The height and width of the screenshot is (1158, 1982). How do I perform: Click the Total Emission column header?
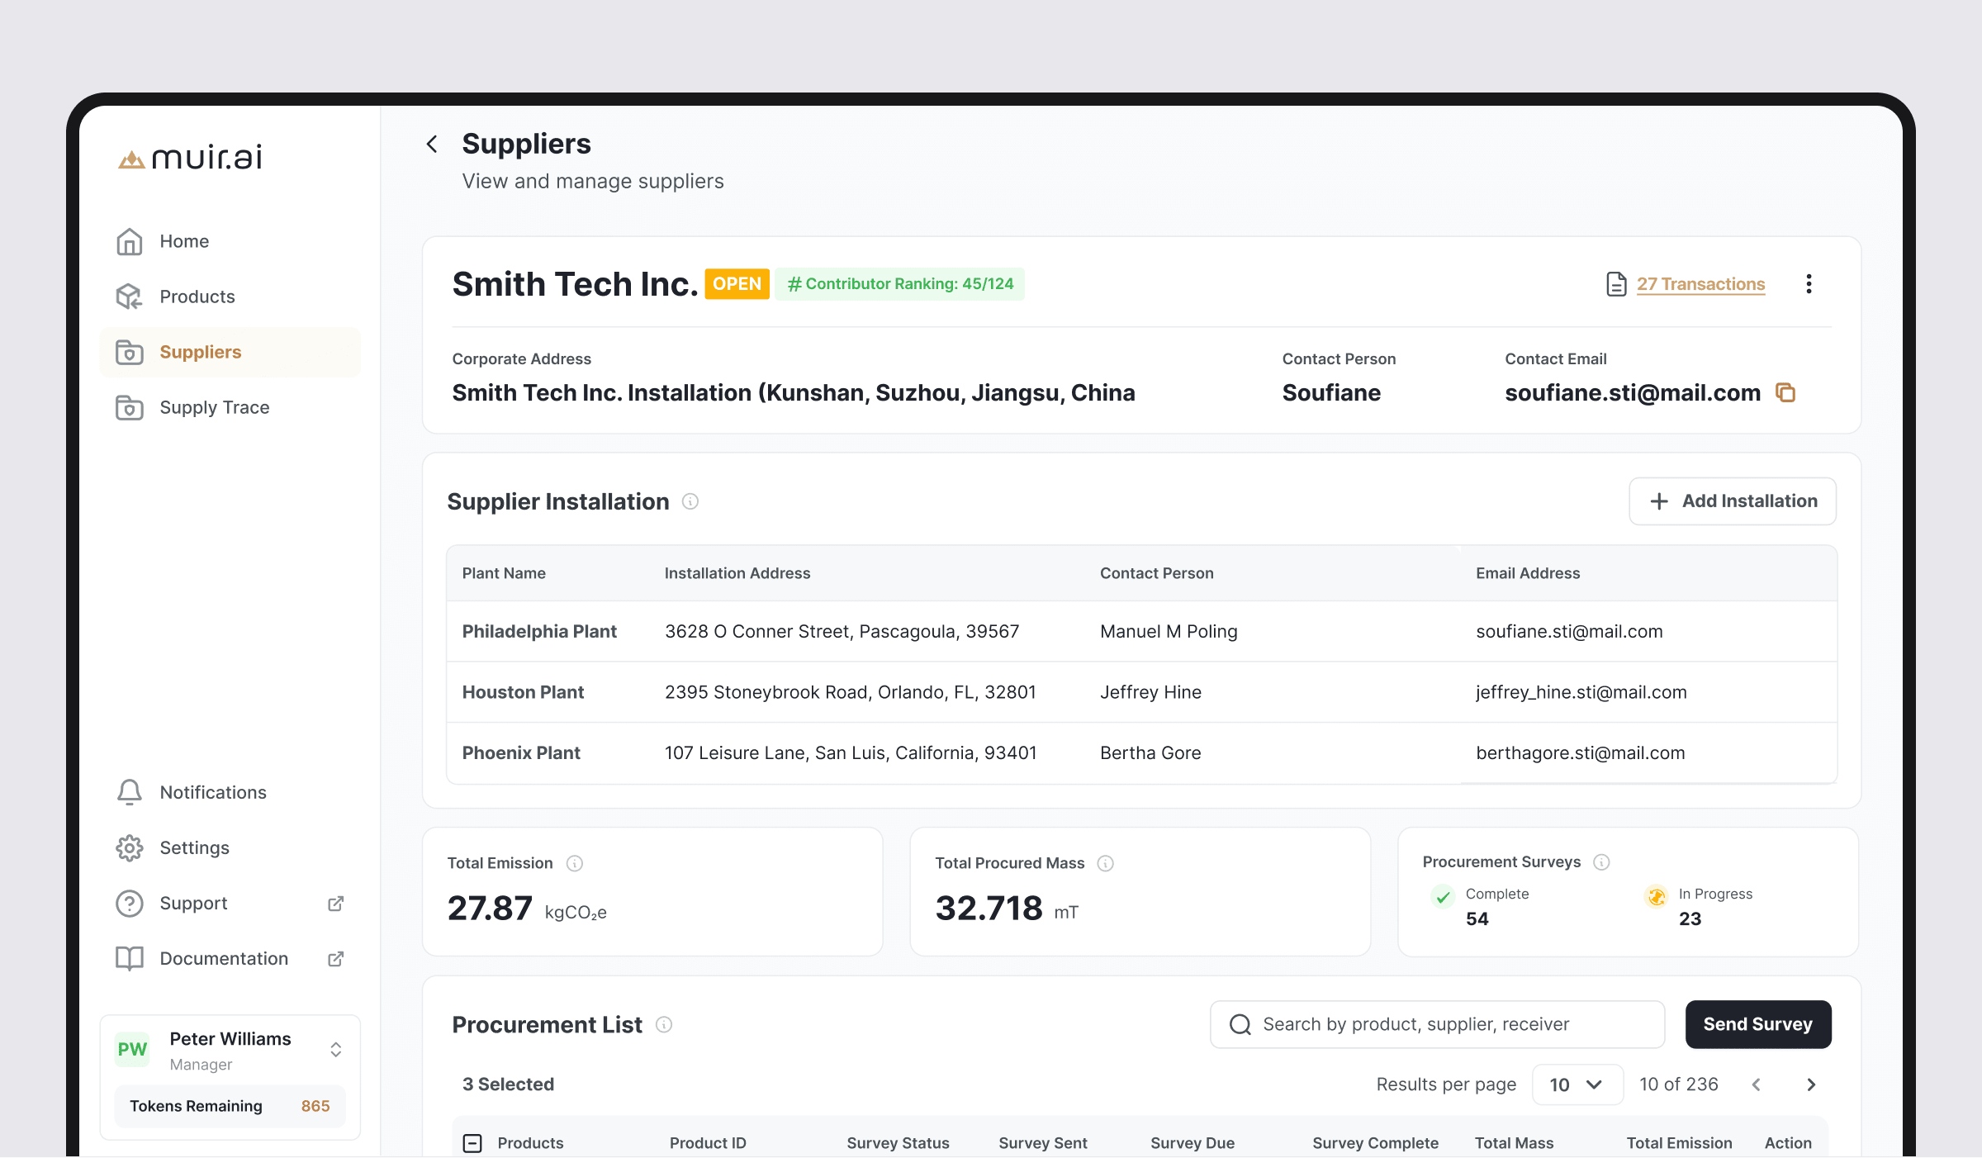click(1680, 1143)
